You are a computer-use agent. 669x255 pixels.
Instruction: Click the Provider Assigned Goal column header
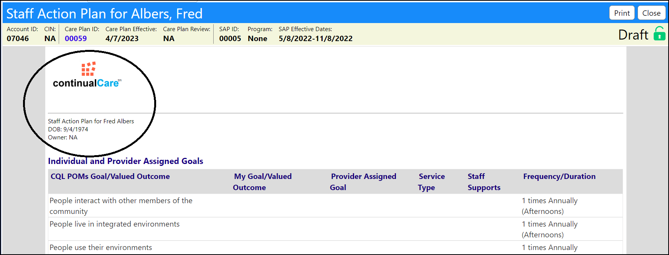[363, 182]
